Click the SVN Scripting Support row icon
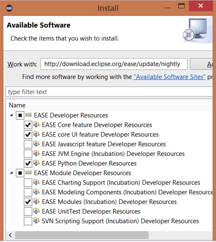 click(36, 221)
